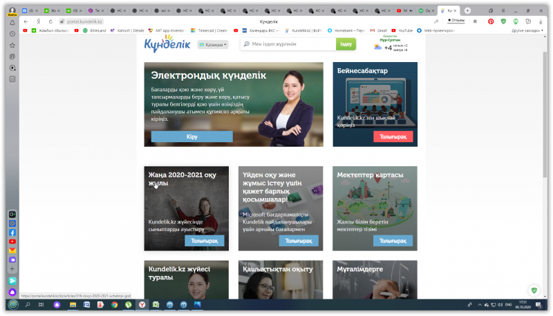The height and width of the screenshot is (316, 553).
Task: Click the Кіру login button
Action: point(192,137)
